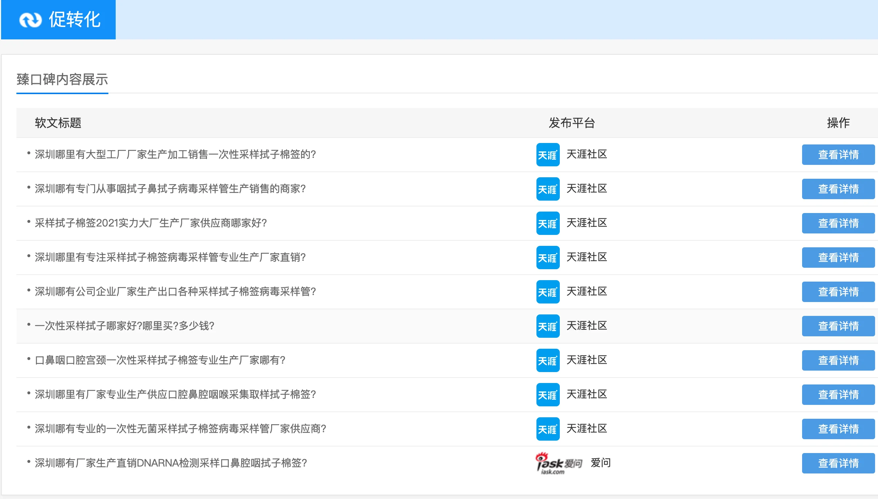Open article 深圳哪有专业的一次性无菌采样拭子棉签病毒采样管厂家供应商?
This screenshot has height=499, width=878.
[180, 429]
